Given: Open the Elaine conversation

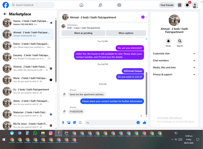Looking at the screenshot, I should click(27, 45).
